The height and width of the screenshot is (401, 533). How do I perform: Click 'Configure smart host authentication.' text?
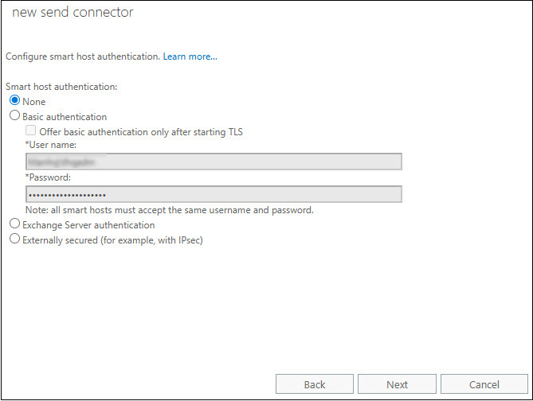(x=83, y=56)
